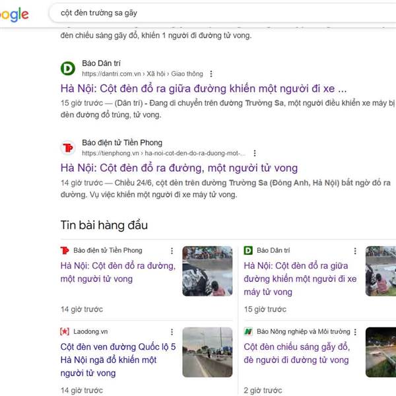Click thumbnail of Tiền Phong top story
The height and width of the screenshot is (396, 396).
click(207, 271)
